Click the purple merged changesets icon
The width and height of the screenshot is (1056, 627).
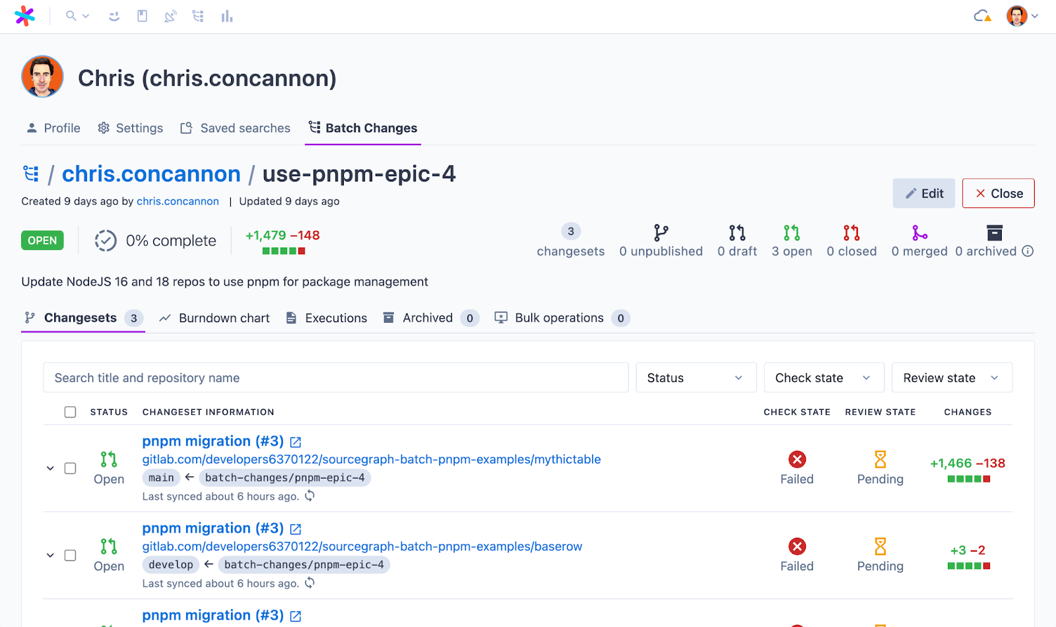919,232
